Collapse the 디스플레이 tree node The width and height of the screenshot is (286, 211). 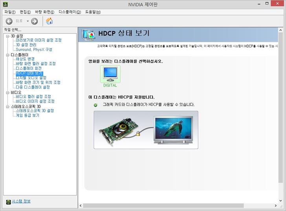click(x=7, y=55)
